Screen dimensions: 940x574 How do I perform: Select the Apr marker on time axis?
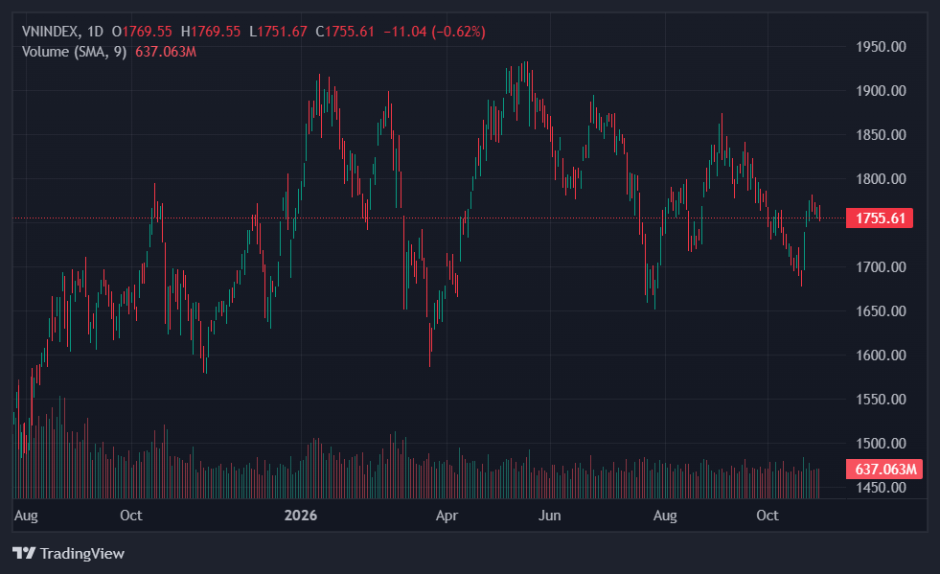coord(447,516)
